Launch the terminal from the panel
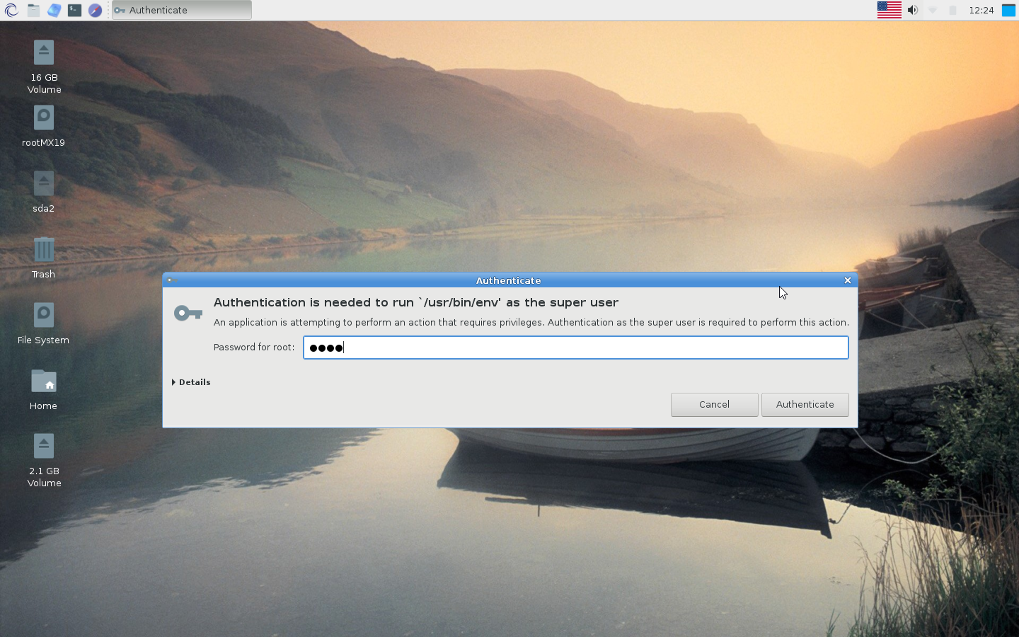This screenshot has width=1019, height=637. (74, 10)
